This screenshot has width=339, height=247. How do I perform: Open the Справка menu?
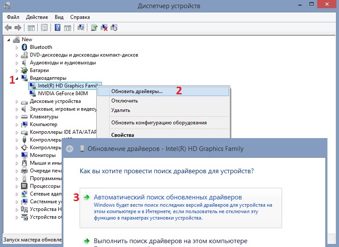coord(80,17)
